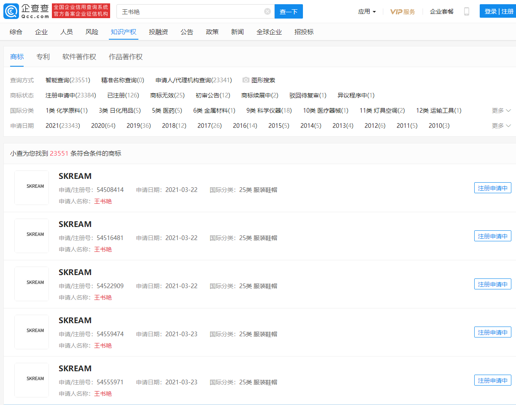Image resolution: width=516 pixels, height=405 pixels.
Task: Open the 应用 dropdown menu
Action: pos(367,11)
